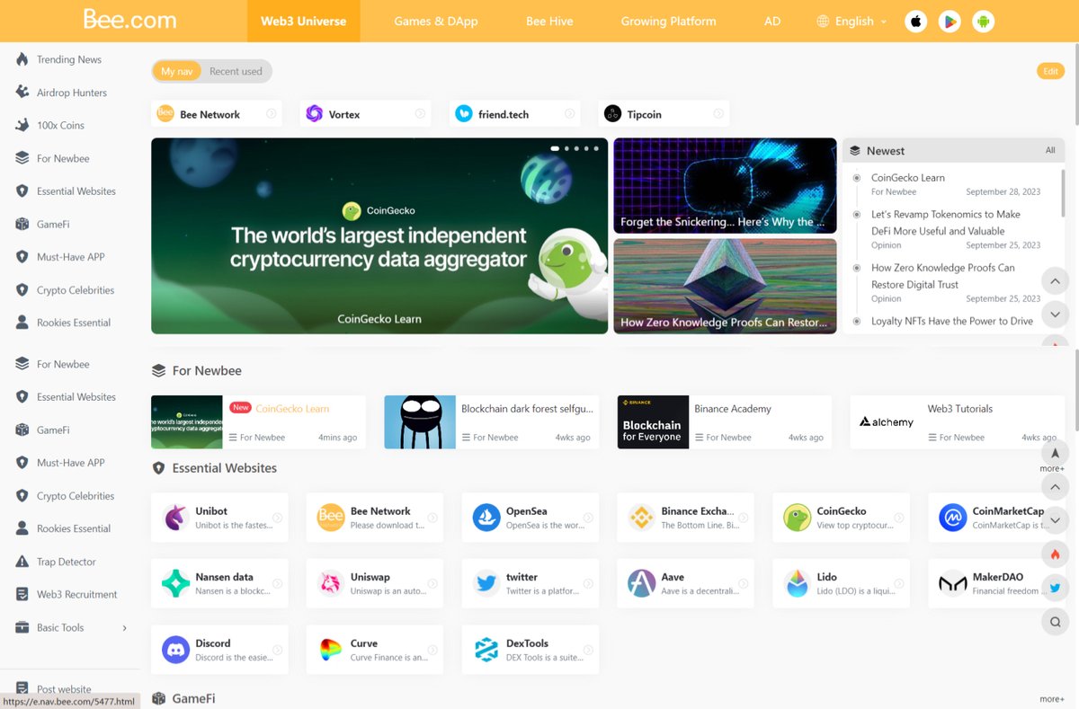Open the AD tab
The width and height of the screenshot is (1079, 709).
772,22
